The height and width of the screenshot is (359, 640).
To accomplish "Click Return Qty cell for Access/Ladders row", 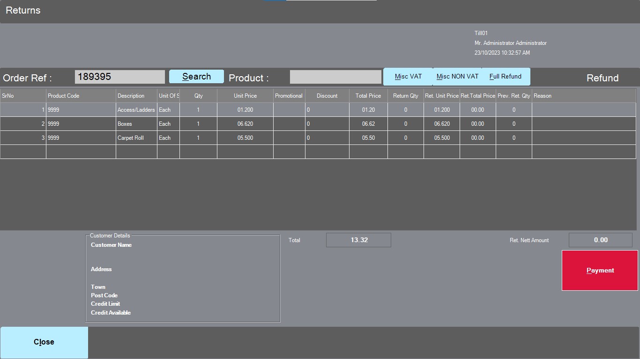I will point(405,110).
